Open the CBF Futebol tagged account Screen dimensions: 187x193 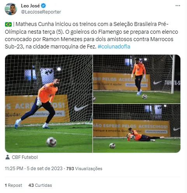pos(25,157)
